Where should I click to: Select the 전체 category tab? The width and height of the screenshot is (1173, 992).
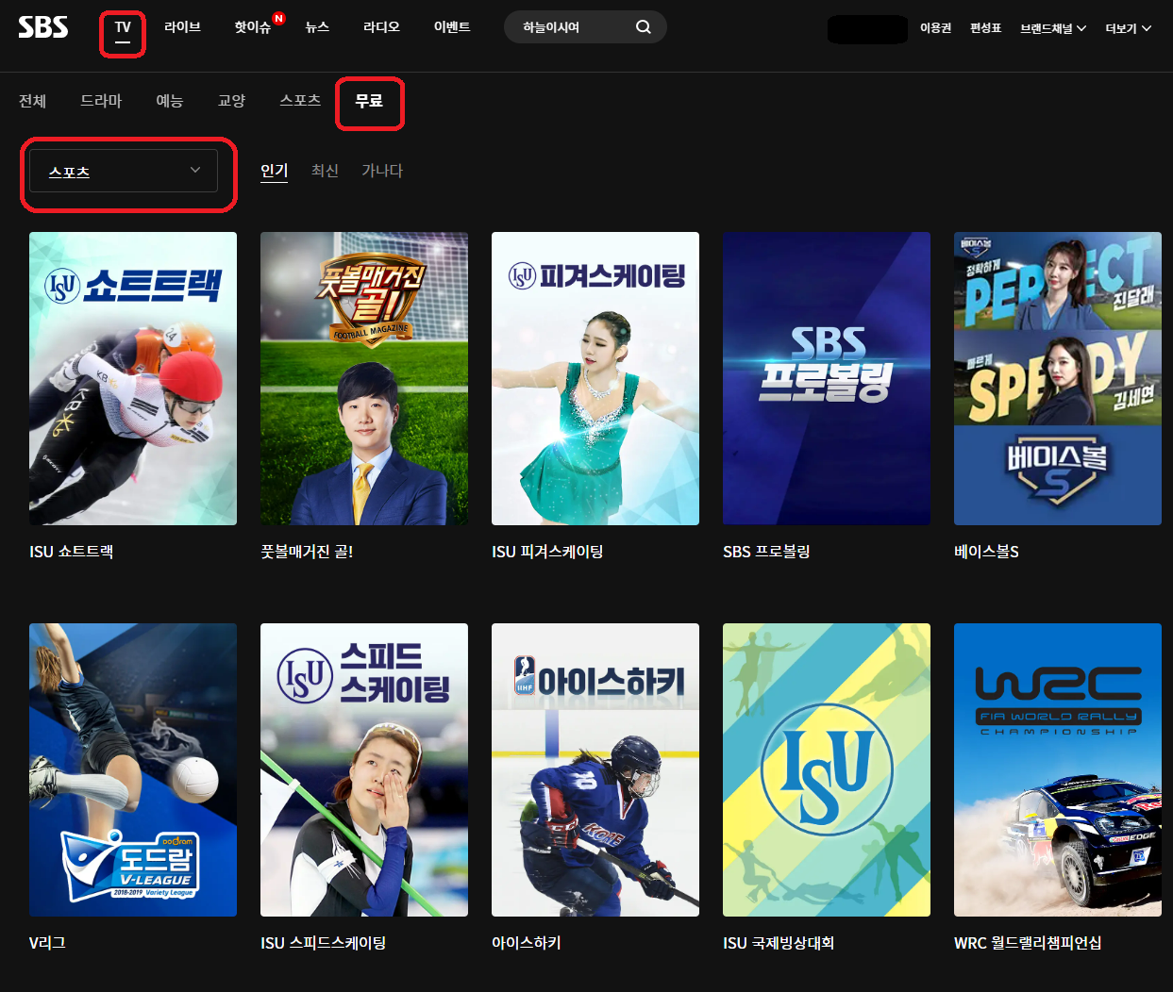pos(33,101)
